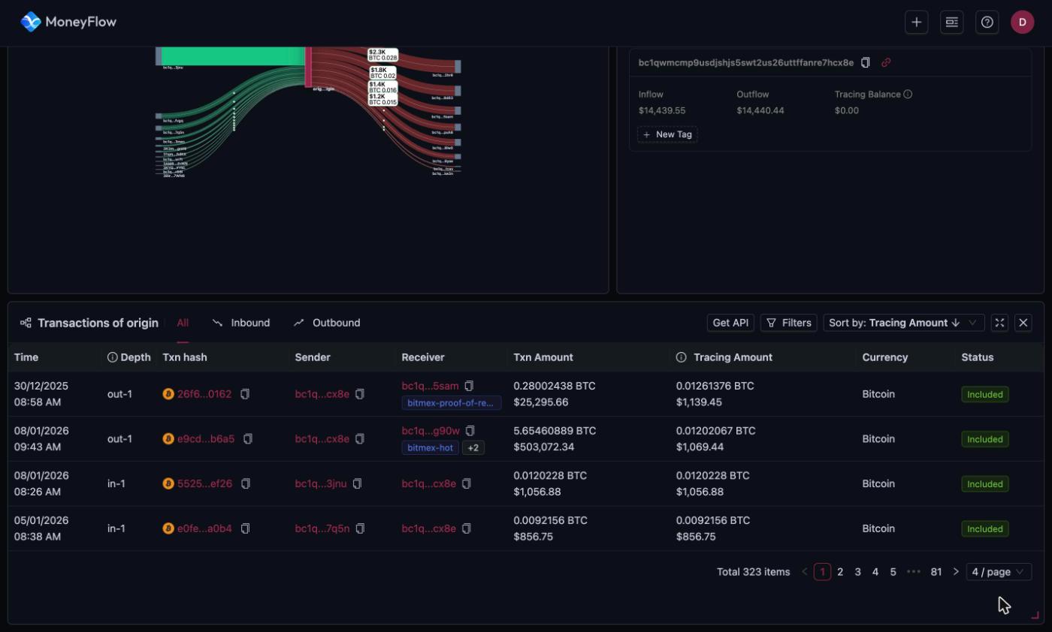This screenshot has height=632, width=1052.
Task: Open the Filters button
Action: click(789, 323)
